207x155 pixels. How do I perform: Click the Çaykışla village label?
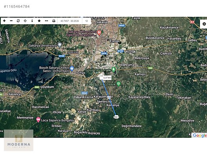pos(166,54)
